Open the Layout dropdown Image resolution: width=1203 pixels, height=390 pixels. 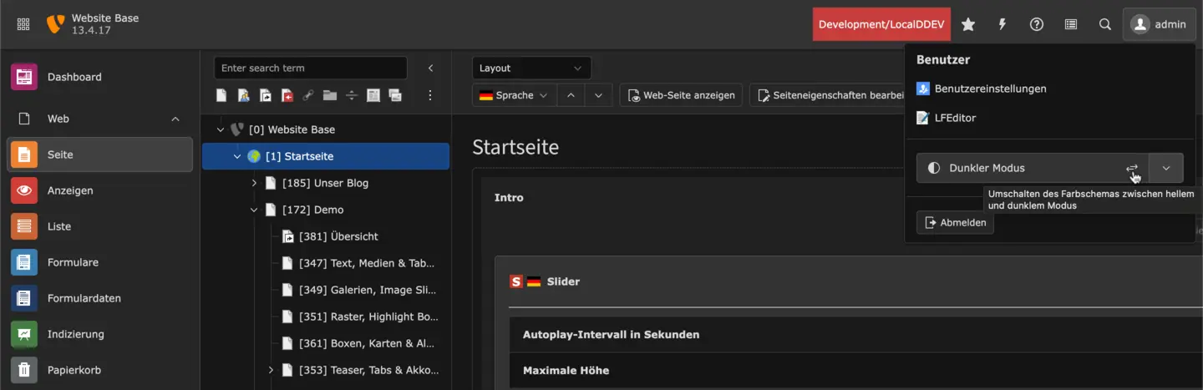tap(531, 68)
